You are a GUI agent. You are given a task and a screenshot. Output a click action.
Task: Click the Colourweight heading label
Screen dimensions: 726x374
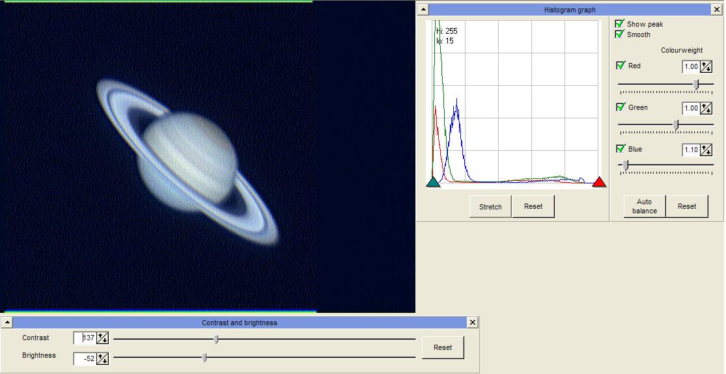pyautogui.click(x=682, y=50)
